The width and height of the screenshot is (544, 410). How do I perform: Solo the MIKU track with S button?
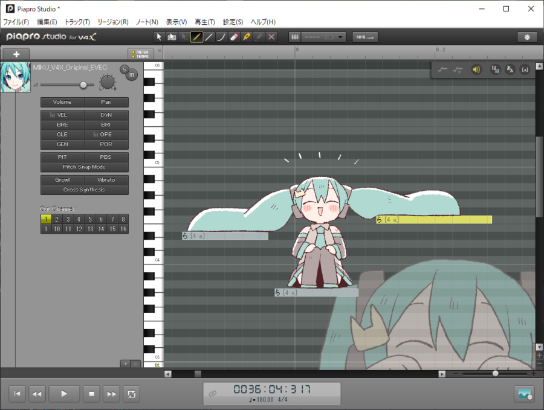point(124,69)
